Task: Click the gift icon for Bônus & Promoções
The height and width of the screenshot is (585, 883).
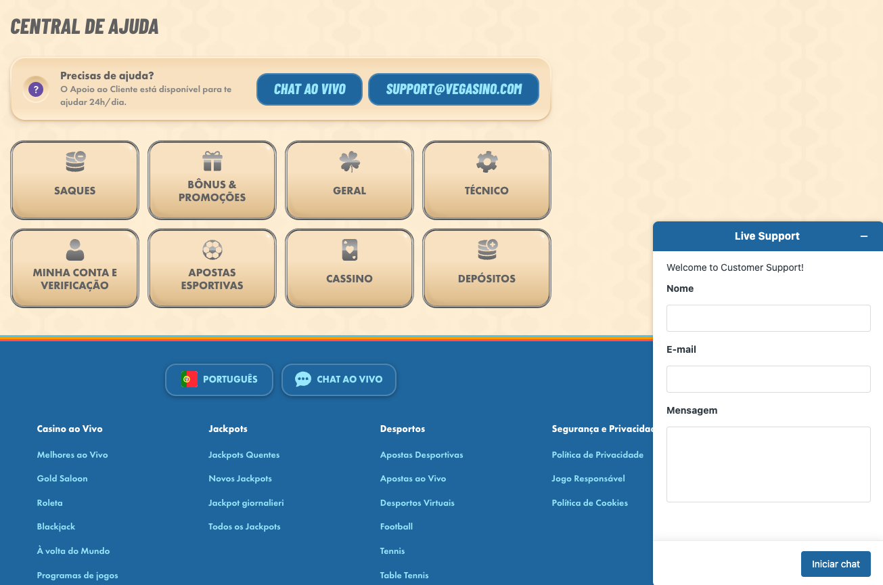Action: [212, 161]
